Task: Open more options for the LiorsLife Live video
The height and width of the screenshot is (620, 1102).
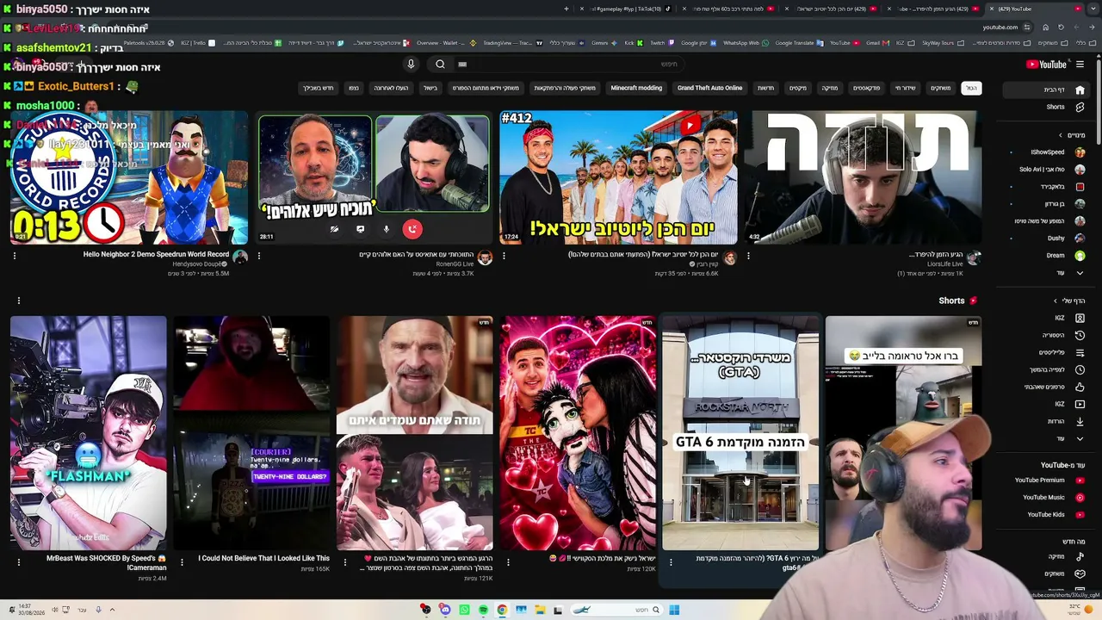Action: tap(748, 256)
